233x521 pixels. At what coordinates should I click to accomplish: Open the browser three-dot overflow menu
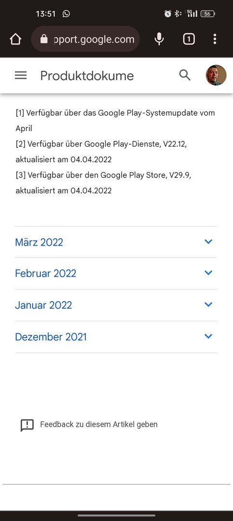215,39
